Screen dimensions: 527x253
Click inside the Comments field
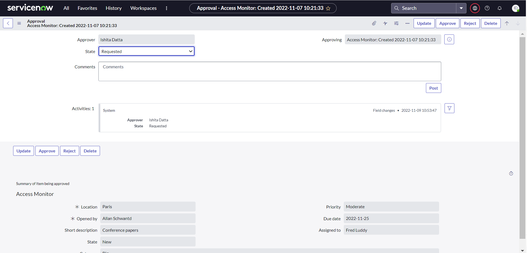coord(270,71)
